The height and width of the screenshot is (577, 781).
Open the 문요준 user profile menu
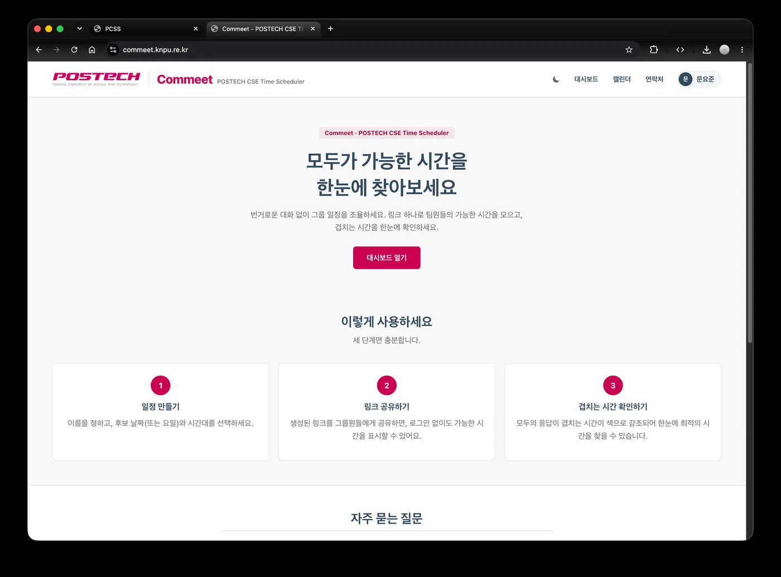[x=699, y=79]
